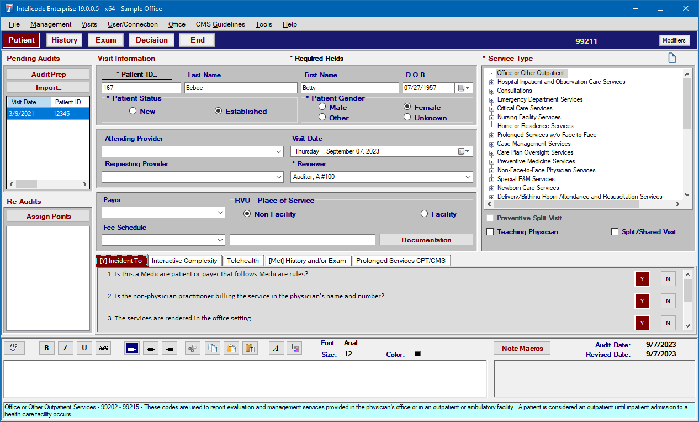The width and height of the screenshot is (699, 422).
Task: Answer N for office setting question
Action: pyautogui.click(x=668, y=323)
